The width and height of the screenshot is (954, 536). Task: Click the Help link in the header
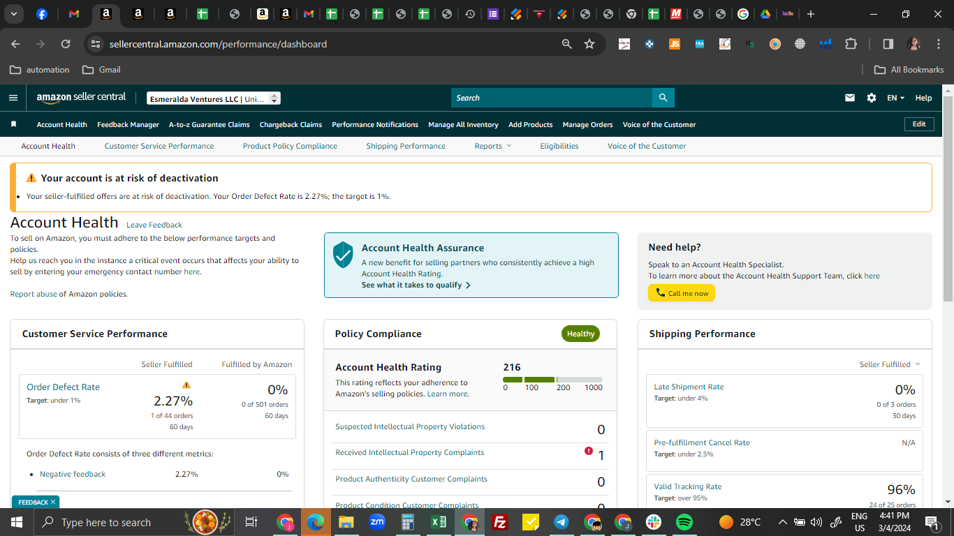(x=923, y=98)
